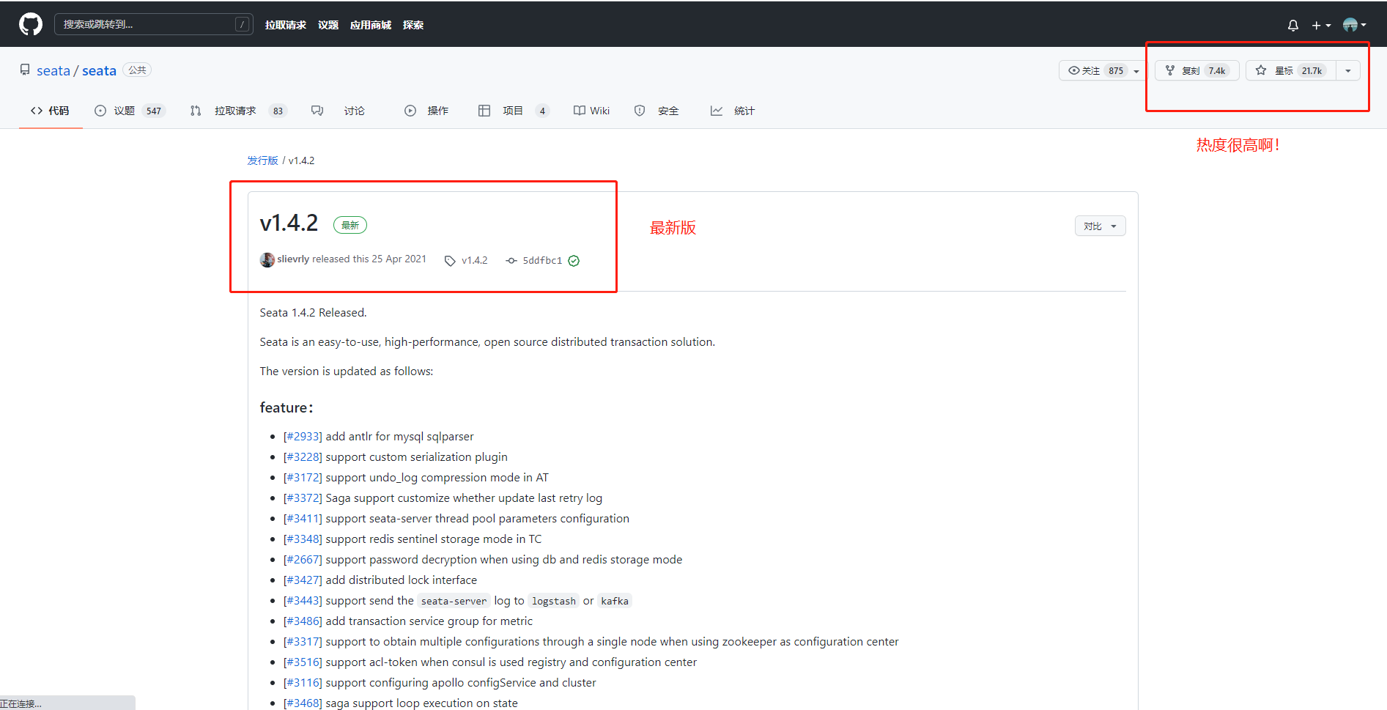Click the green verified check icon
Screen dimensions: 1387x710
click(x=574, y=261)
